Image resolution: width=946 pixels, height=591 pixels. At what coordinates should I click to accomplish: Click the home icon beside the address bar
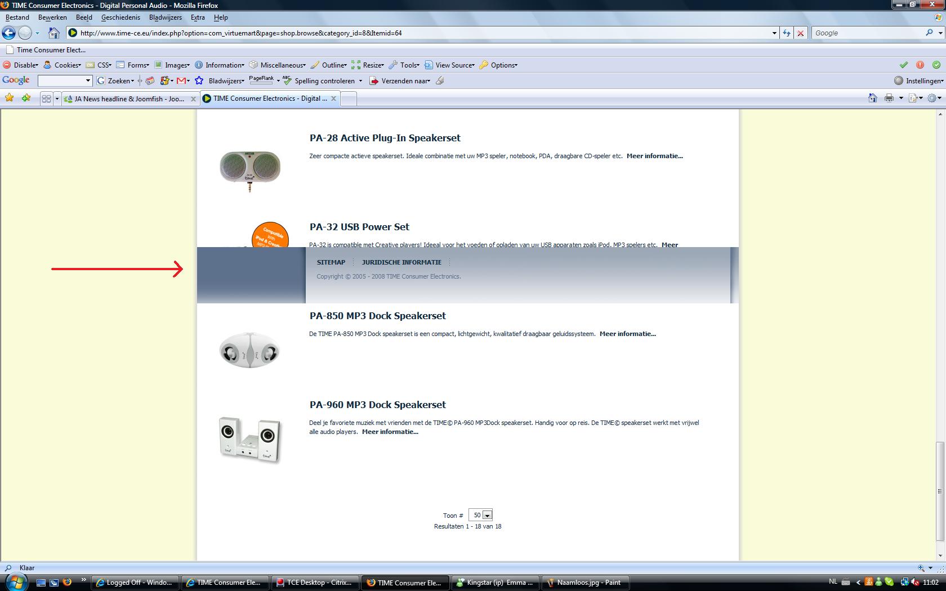[x=54, y=33]
